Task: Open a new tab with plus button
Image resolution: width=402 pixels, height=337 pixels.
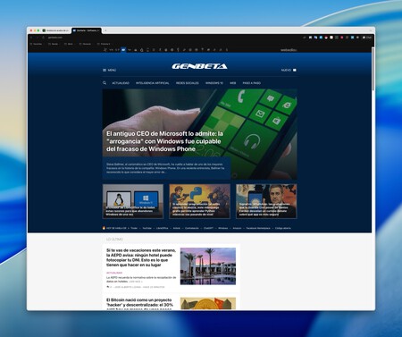Action: tap(105, 30)
